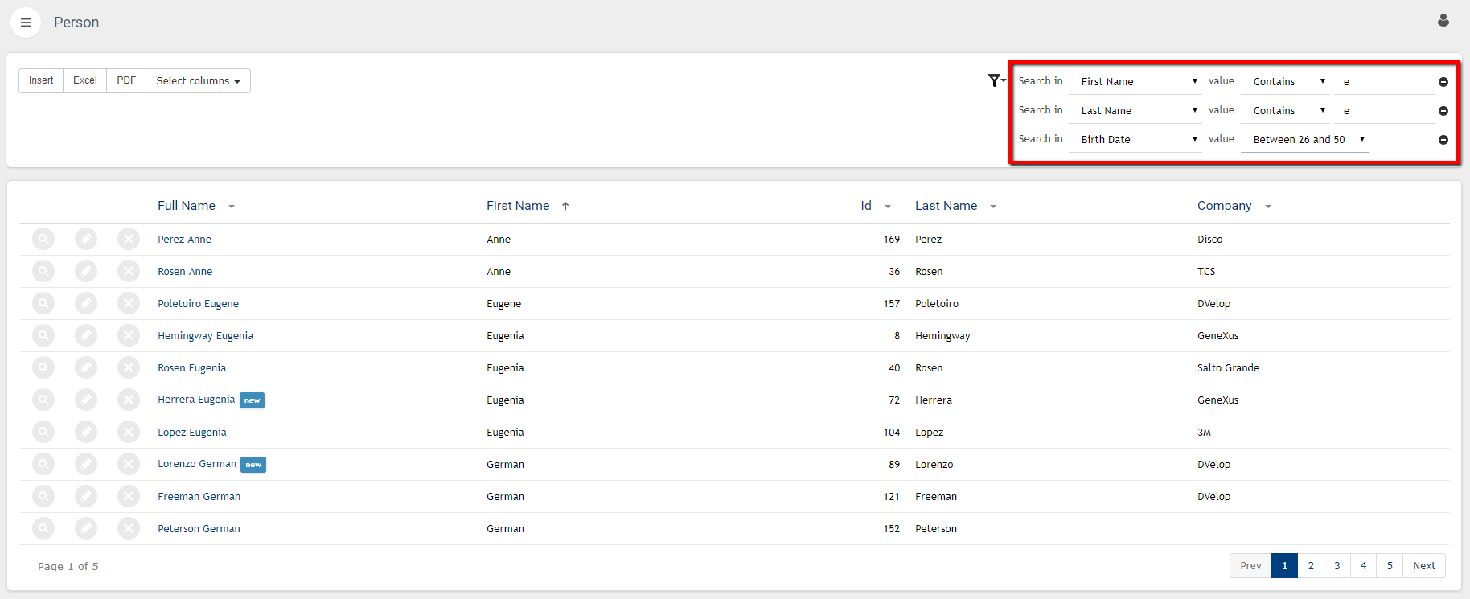The height and width of the screenshot is (599, 1470).
Task: Open Company column menu arrow
Action: tap(1268, 207)
